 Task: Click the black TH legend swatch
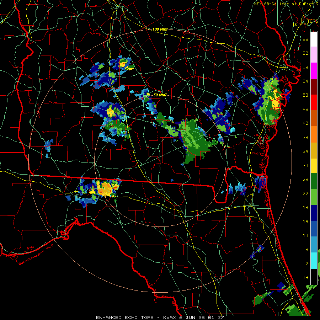pyautogui.click(x=314, y=276)
